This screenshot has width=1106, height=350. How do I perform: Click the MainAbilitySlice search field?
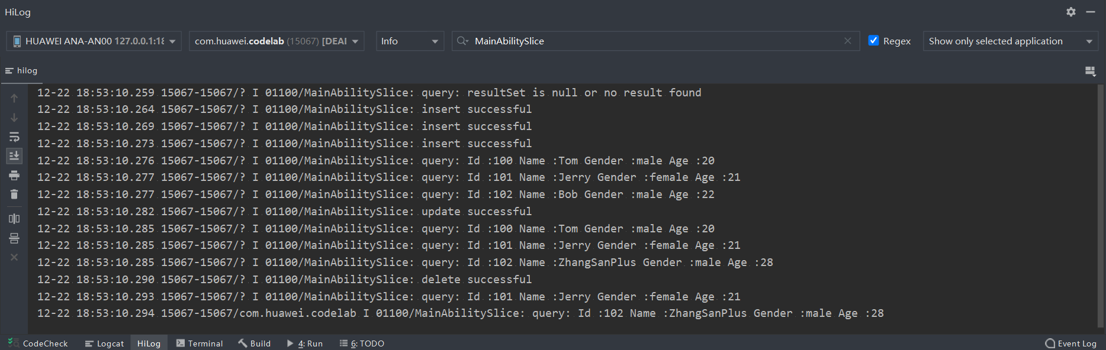[651, 41]
